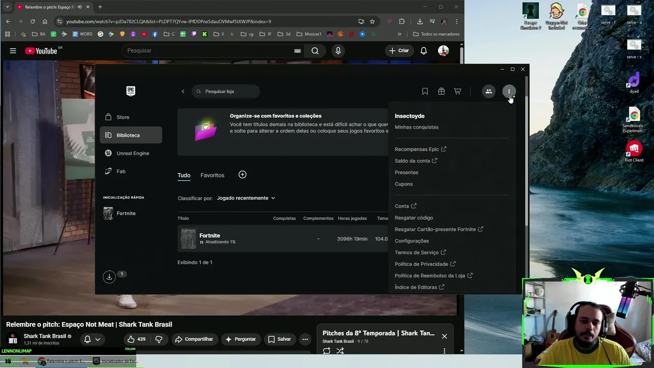Viewport: 654px width, 368px height.
Task: Open the shopping cart in launcher
Action: [x=458, y=91]
